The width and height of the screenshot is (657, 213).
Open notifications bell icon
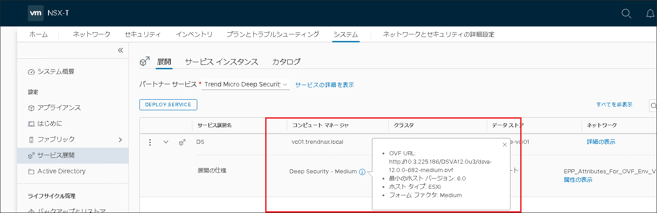click(650, 13)
